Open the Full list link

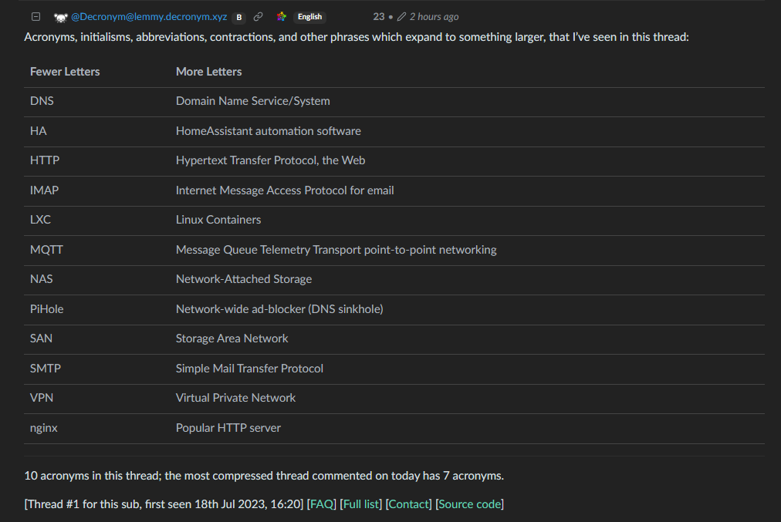(361, 504)
